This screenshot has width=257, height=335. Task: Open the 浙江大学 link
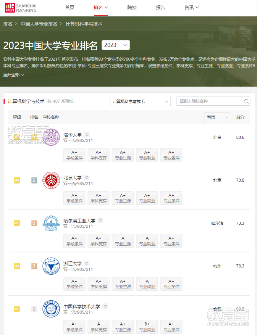point(73,263)
